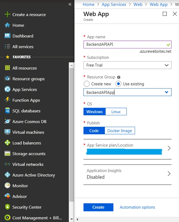Image resolution: width=179 pixels, height=222 pixels.
Task: Select the Create new radio button
Action: pyautogui.click(x=87, y=84)
